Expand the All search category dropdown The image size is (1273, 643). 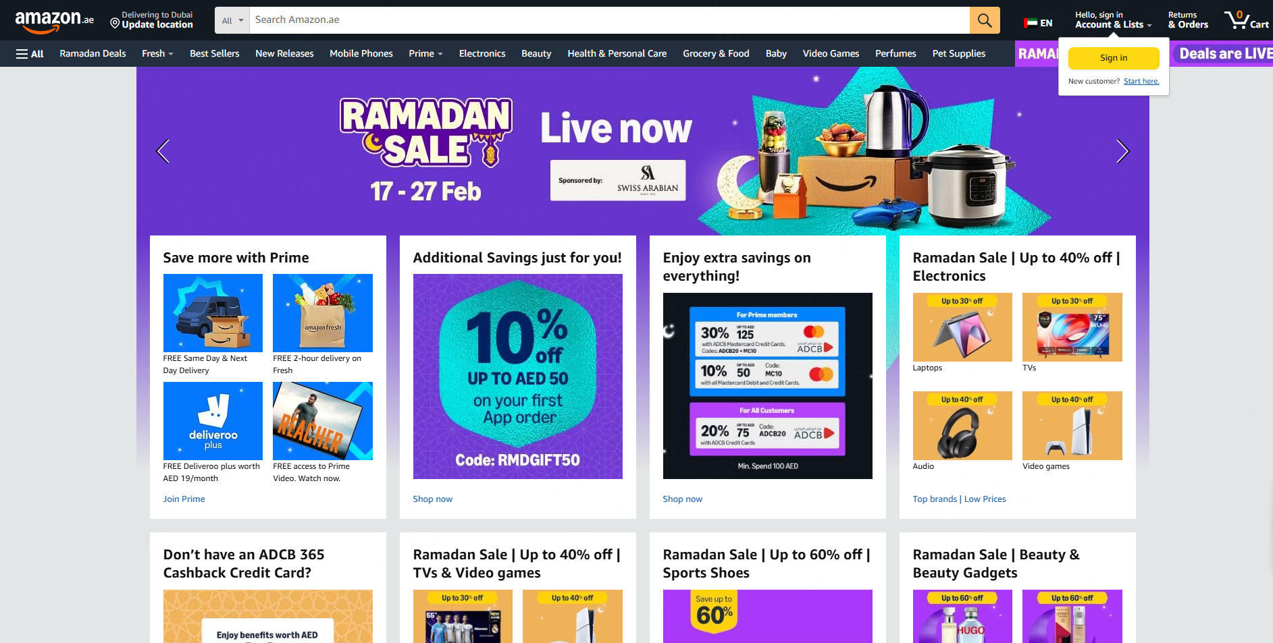232,20
